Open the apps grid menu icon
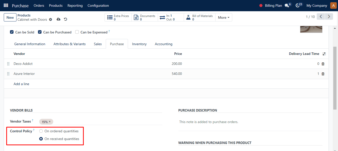This screenshot has width=338, height=151. tap(6, 5)
